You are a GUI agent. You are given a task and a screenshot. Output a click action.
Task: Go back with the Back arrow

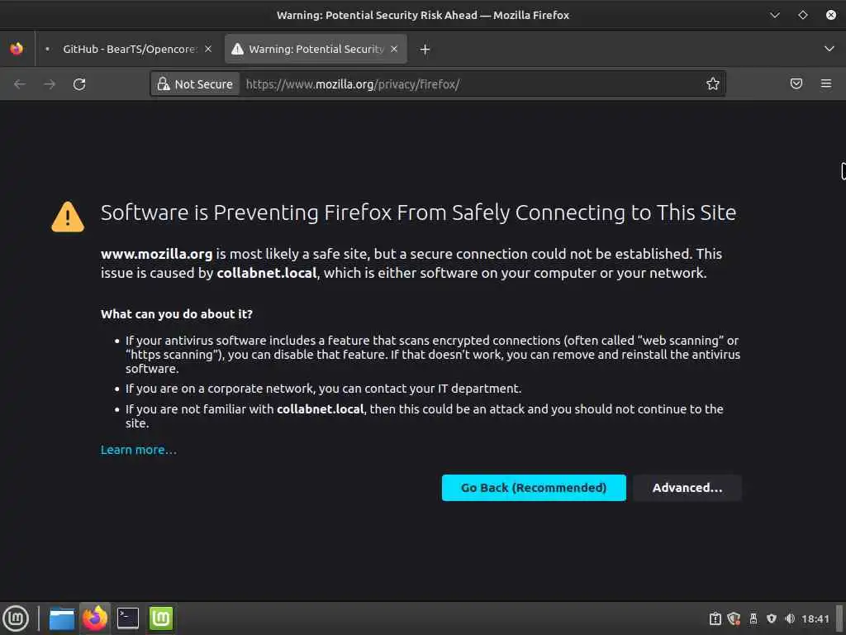pyautogui.click(x=20, y=84)
